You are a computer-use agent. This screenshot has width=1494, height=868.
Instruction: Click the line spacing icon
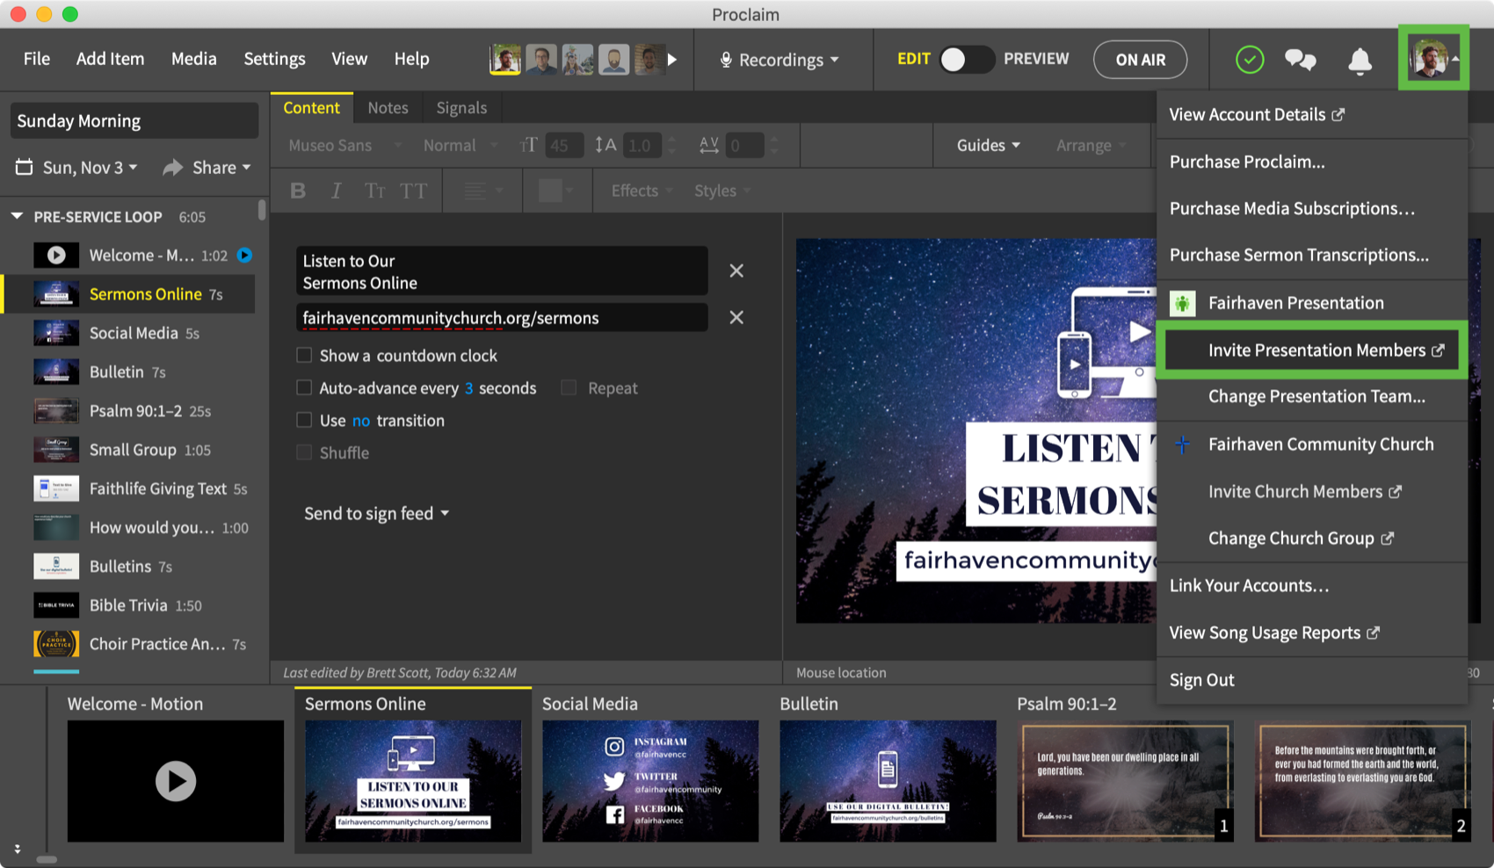coord(606,145)
